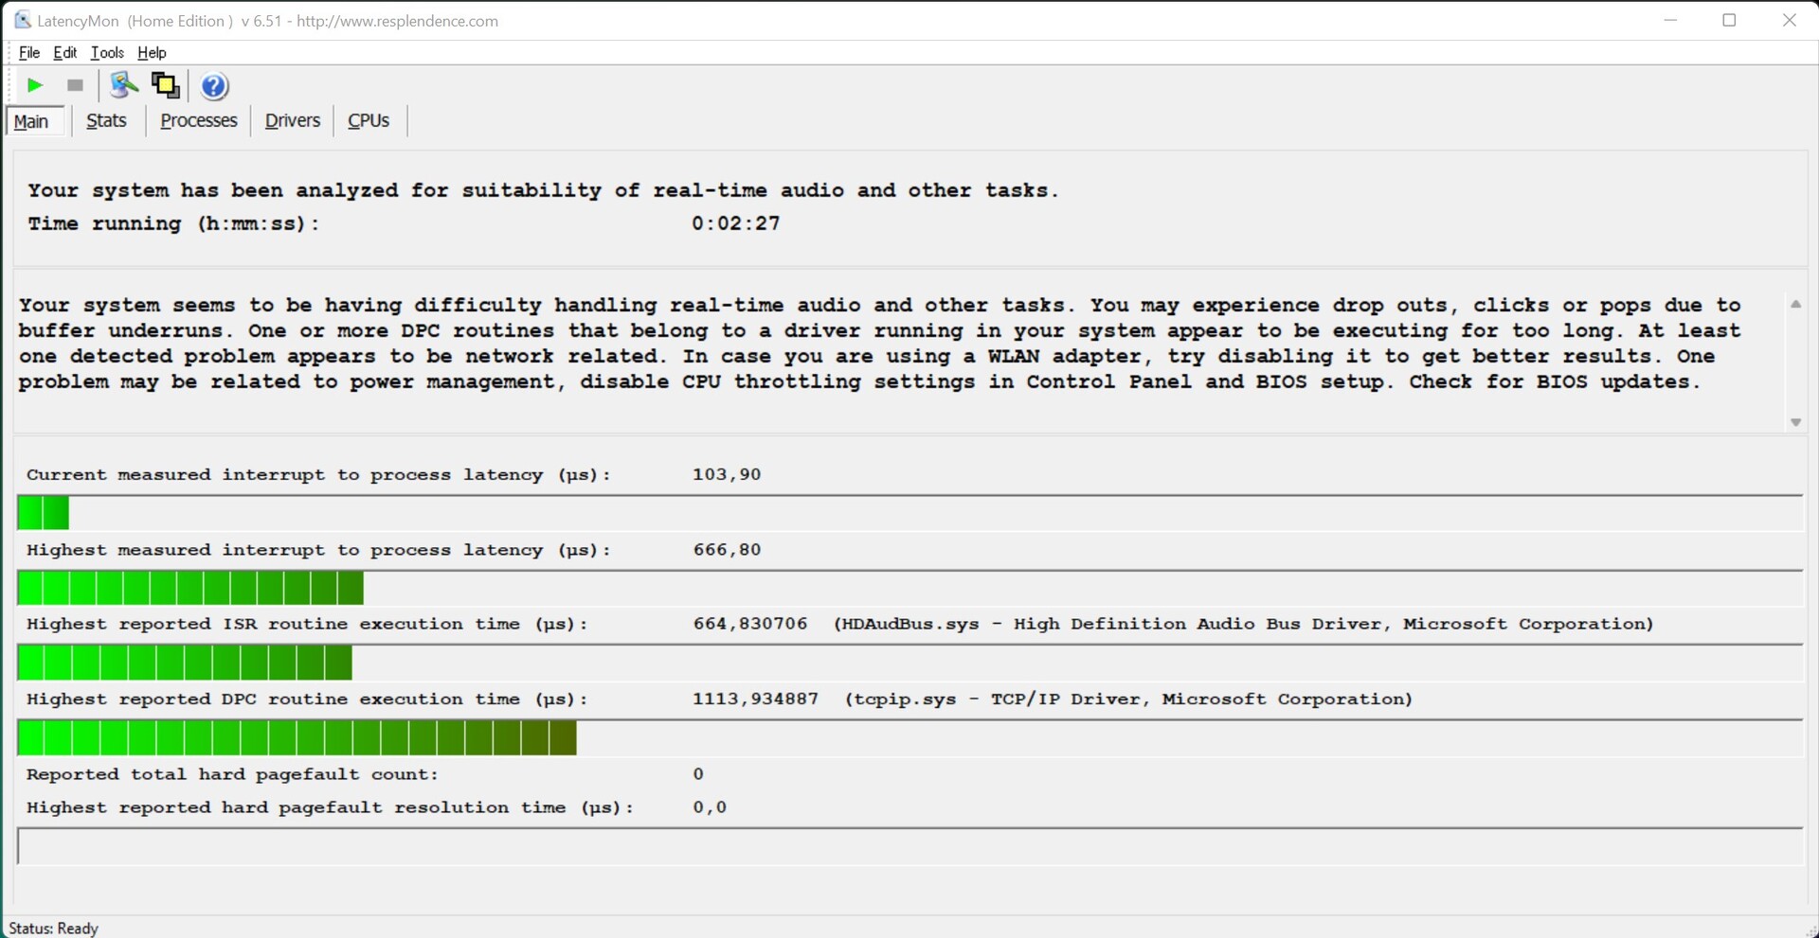The image size is (1819, 938).
Task: Click the overlapping windows toolbar icon
Action: [x=166, y=85]
